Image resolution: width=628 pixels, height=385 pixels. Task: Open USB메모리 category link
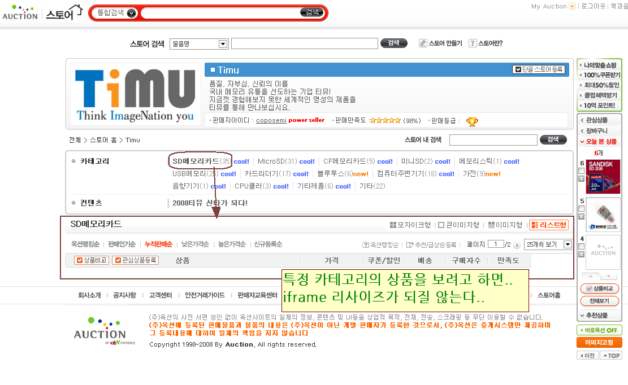(195, 174)
